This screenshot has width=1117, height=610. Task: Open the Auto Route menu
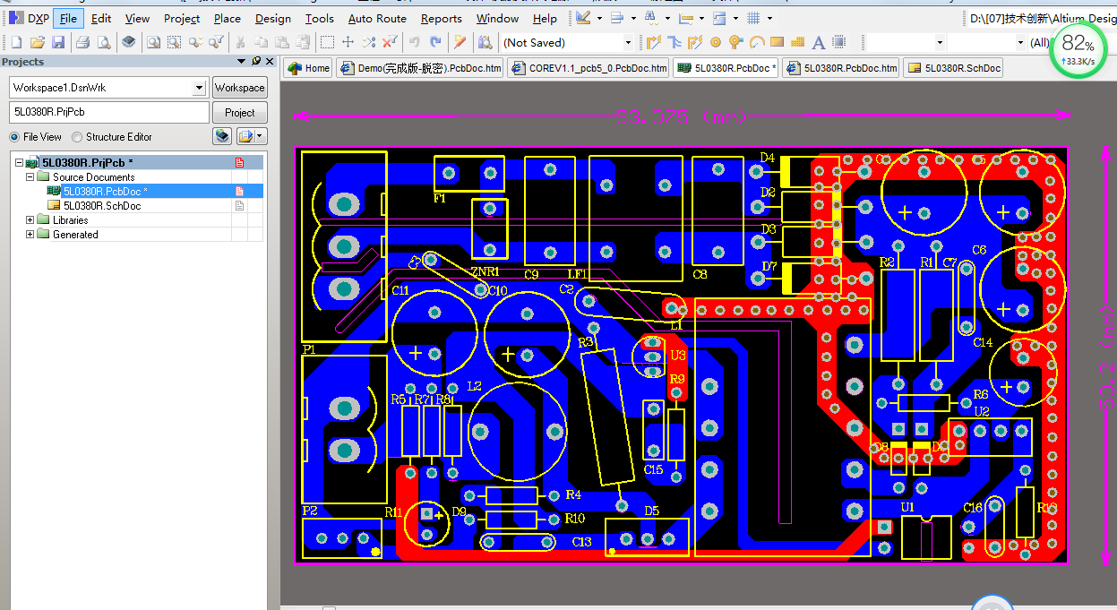(x=377, y=18)
